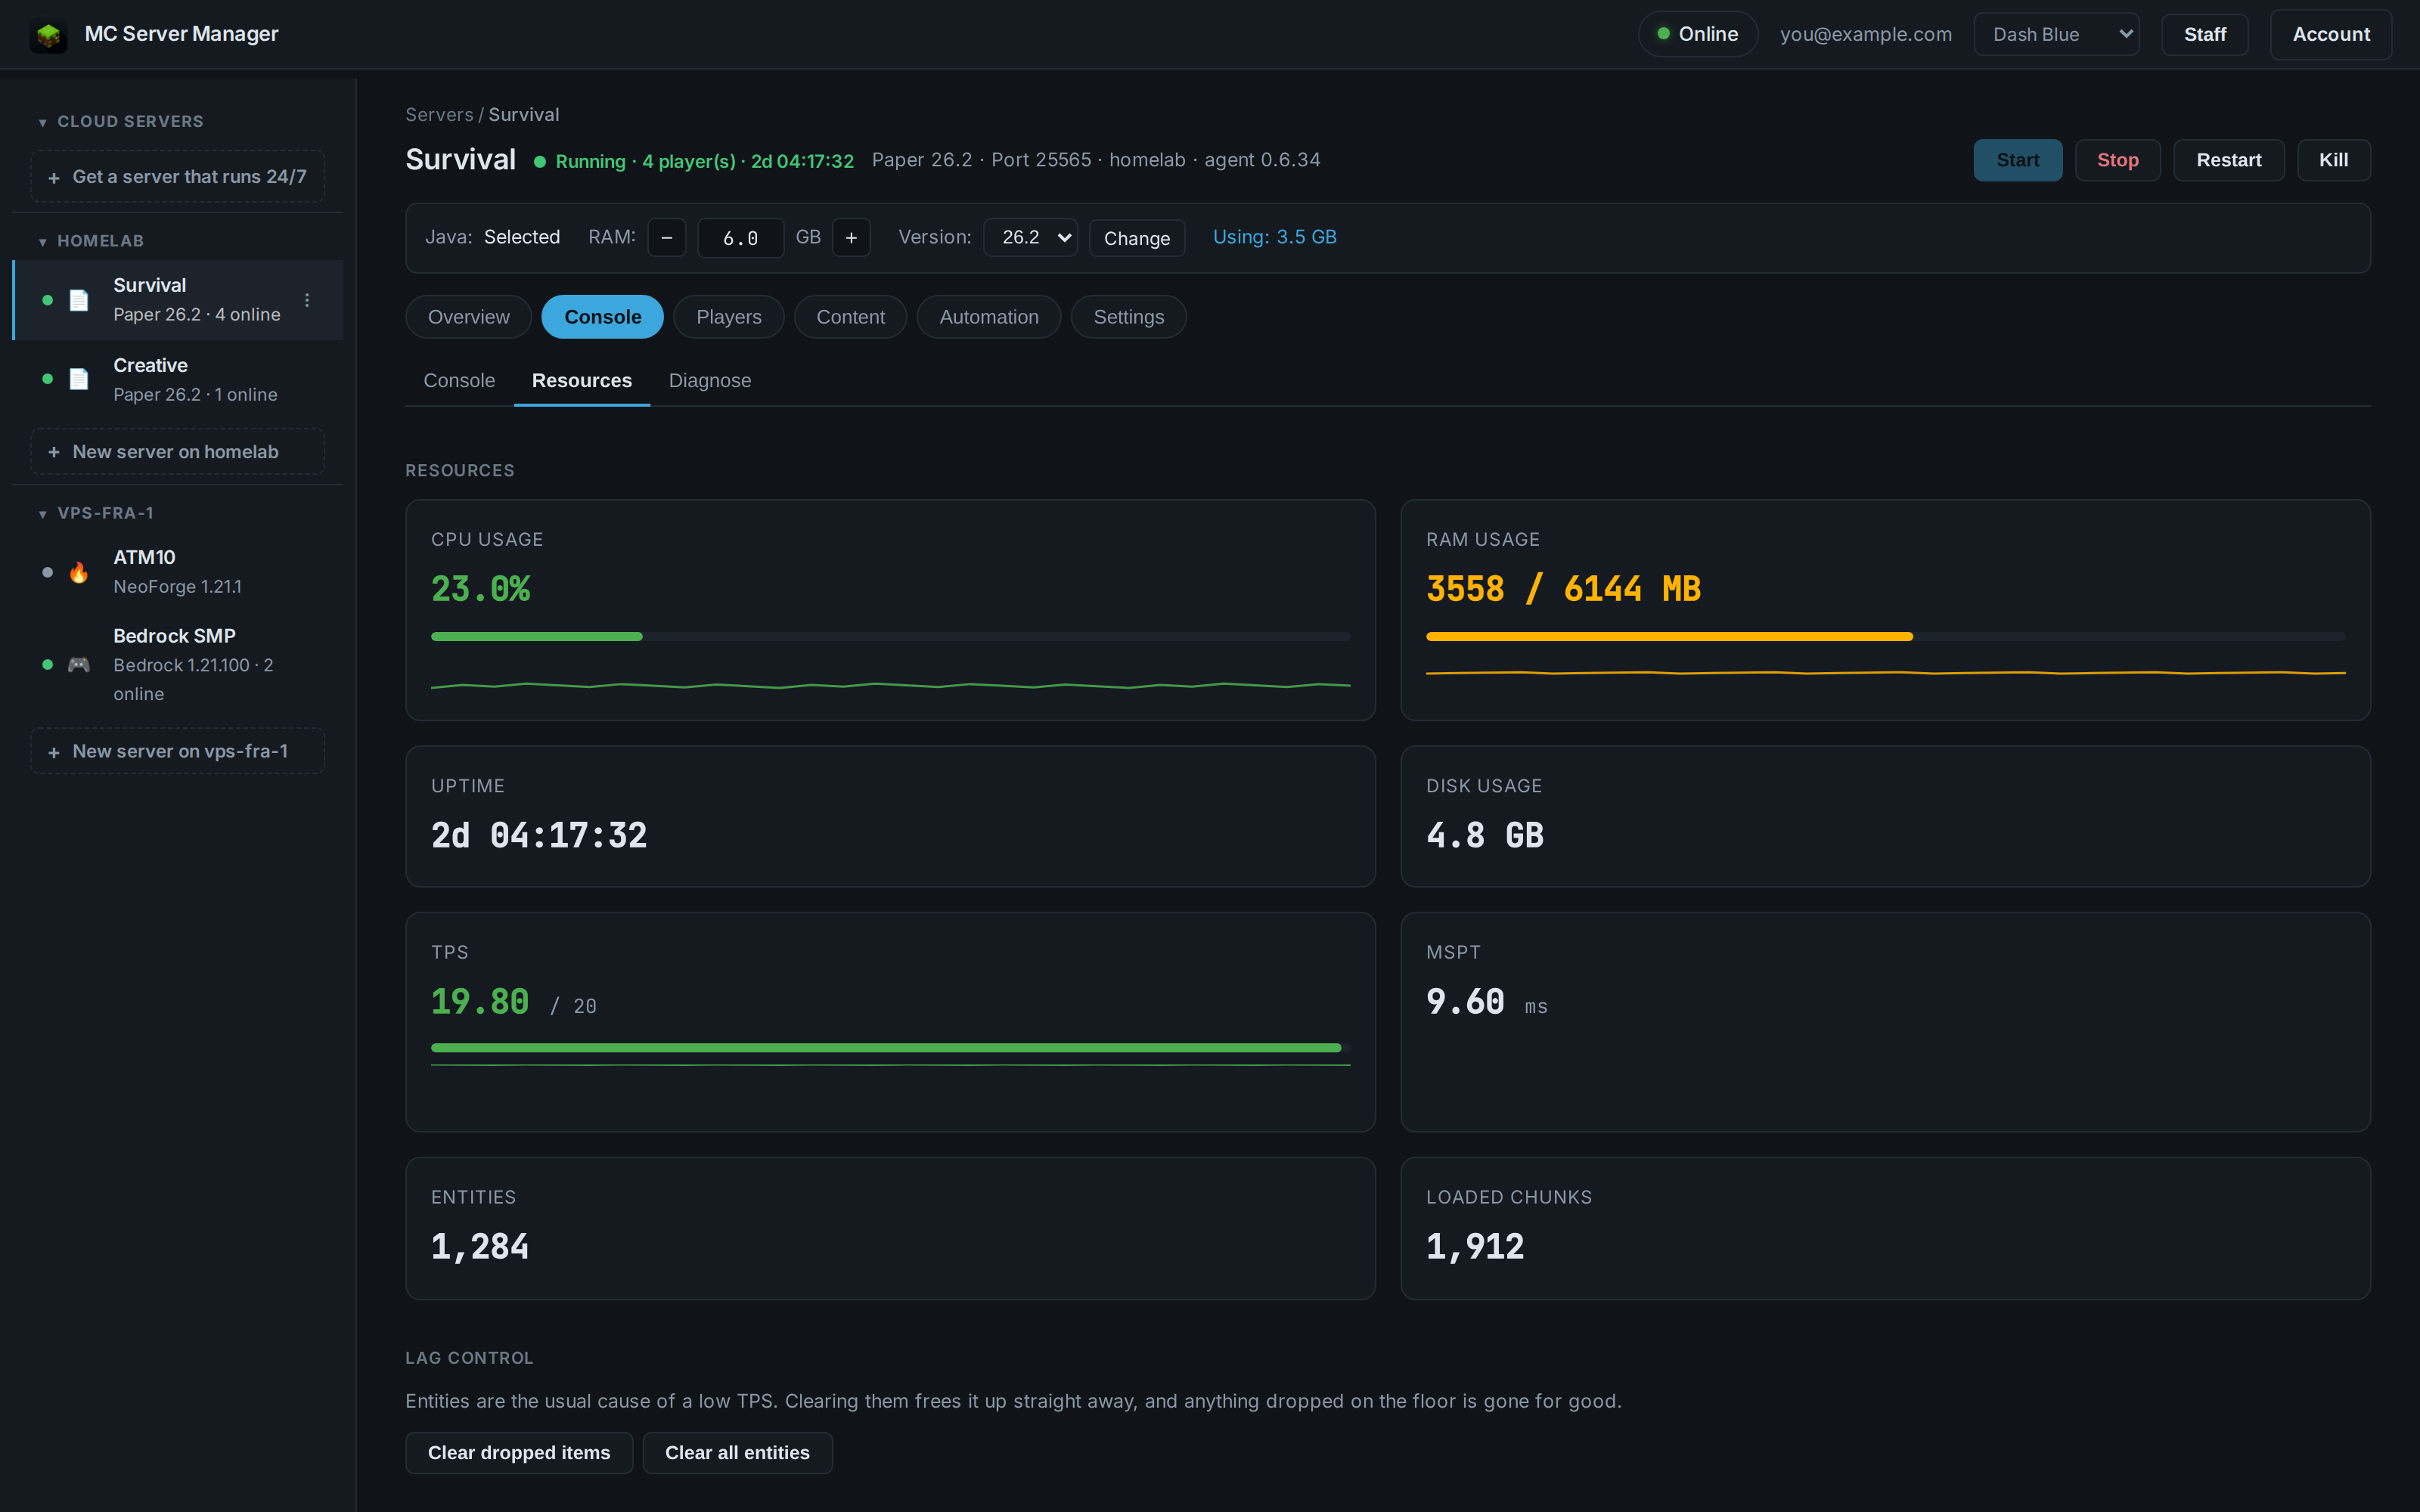Image resolution: width=2420 pixels, height=1512 pixels.
Task: Switch to the Overview tab
Action: 468,317
